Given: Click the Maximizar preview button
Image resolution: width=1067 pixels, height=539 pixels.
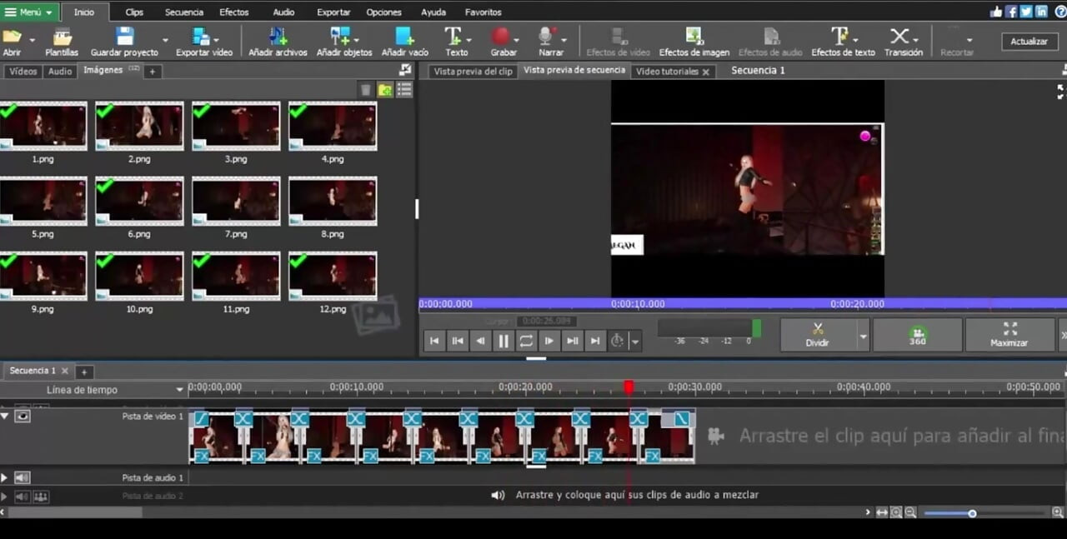Looking at the screenshot, I should [1009, 335].
